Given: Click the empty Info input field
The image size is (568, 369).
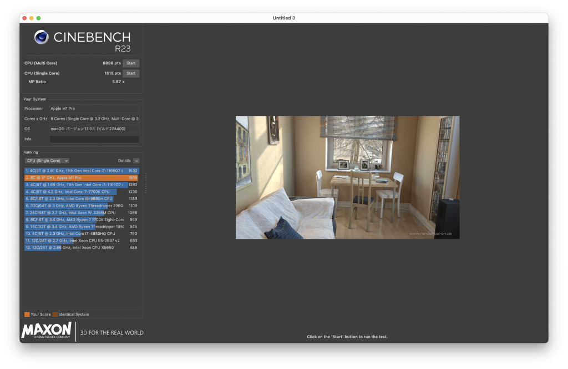Looking at the screenshot, I should pos(94,139).
